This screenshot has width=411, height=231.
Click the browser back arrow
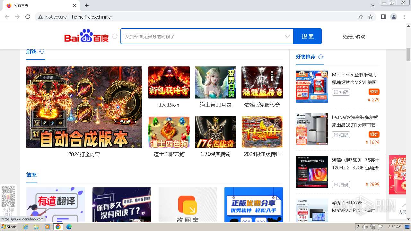(7, 17)
